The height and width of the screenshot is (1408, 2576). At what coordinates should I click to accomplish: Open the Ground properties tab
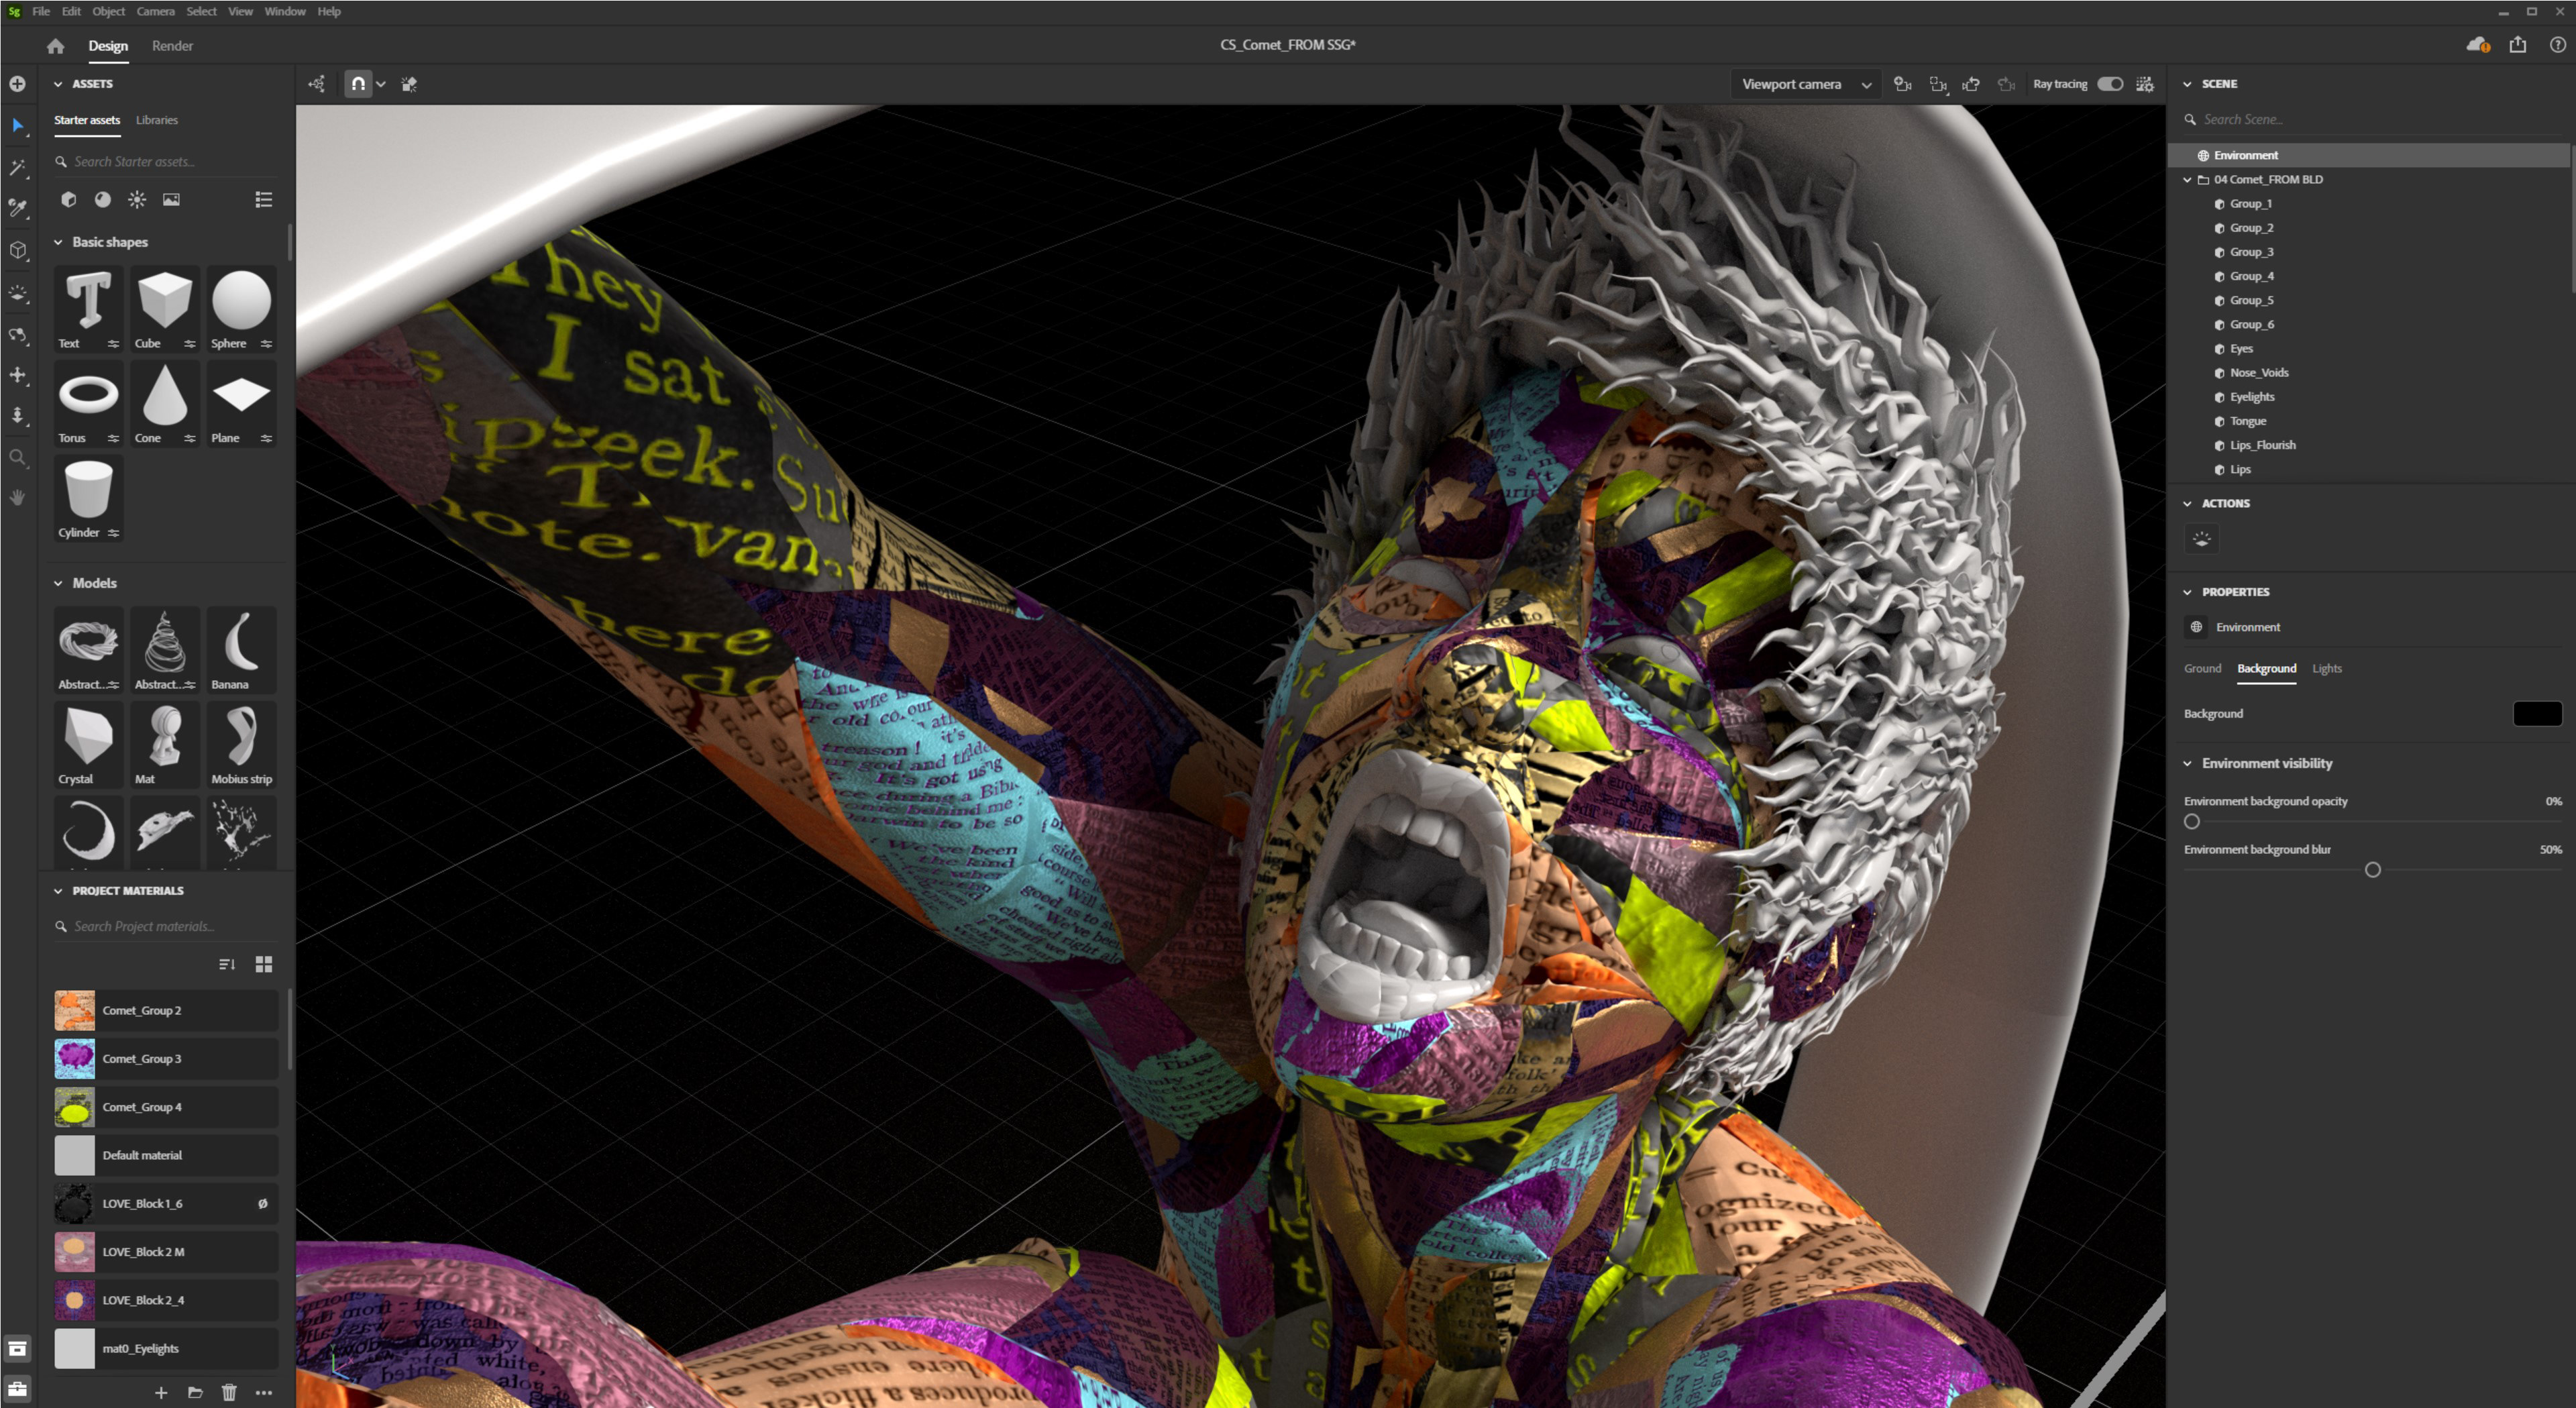(2202, 668)
